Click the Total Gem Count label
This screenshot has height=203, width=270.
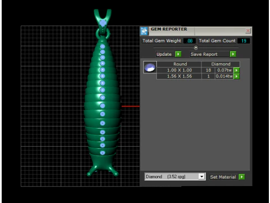click(x=217, y=41)
